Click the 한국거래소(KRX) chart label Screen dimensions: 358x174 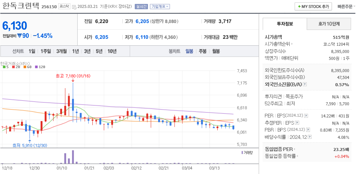pyautogui.click(x=15, y=63)
